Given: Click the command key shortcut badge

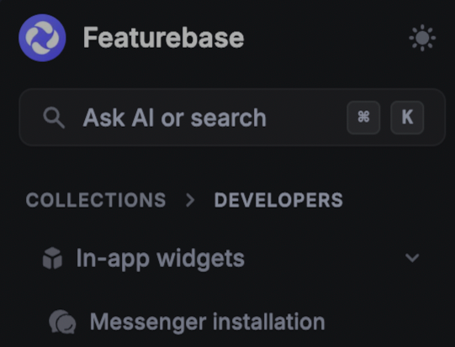Looking at the screenshot, I should coord(363,118).
